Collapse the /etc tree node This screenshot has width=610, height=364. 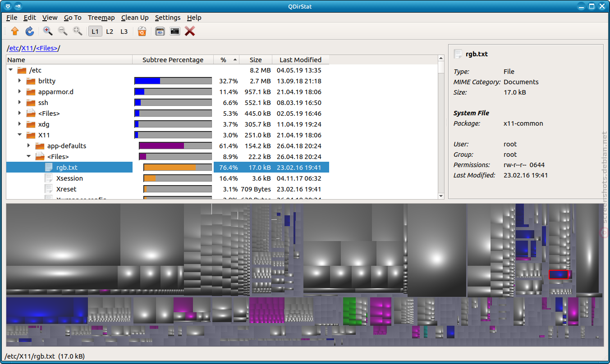point(11,70)
